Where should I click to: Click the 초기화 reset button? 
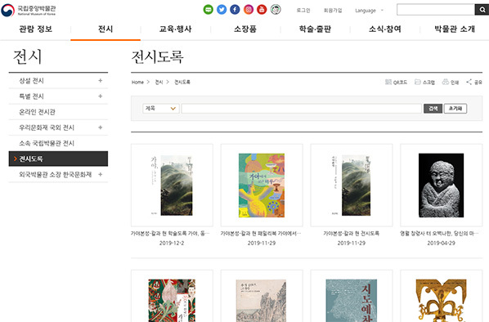[455, 109]
